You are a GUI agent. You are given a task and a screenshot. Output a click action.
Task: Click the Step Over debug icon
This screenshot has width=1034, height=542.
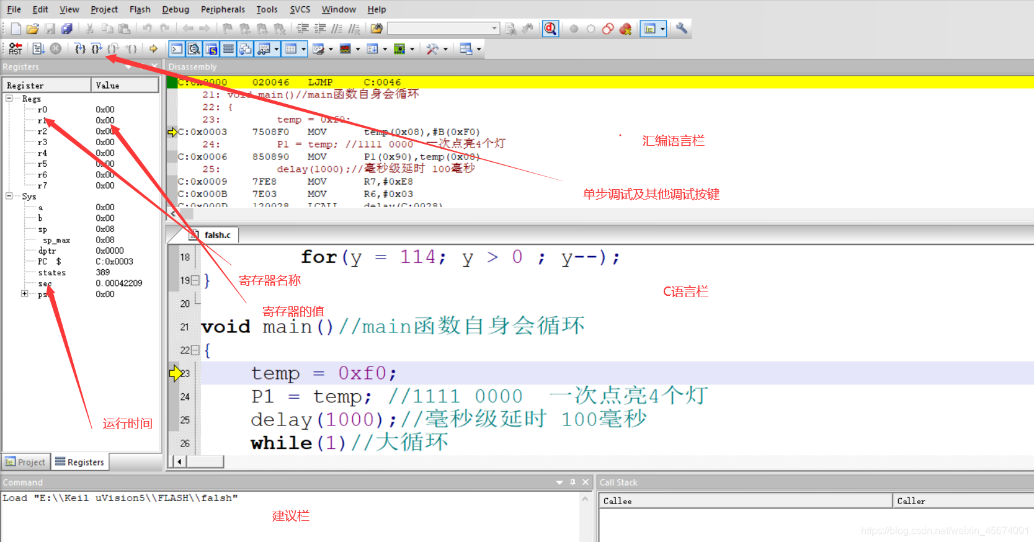pyautogui.click(x=96, y=48)
